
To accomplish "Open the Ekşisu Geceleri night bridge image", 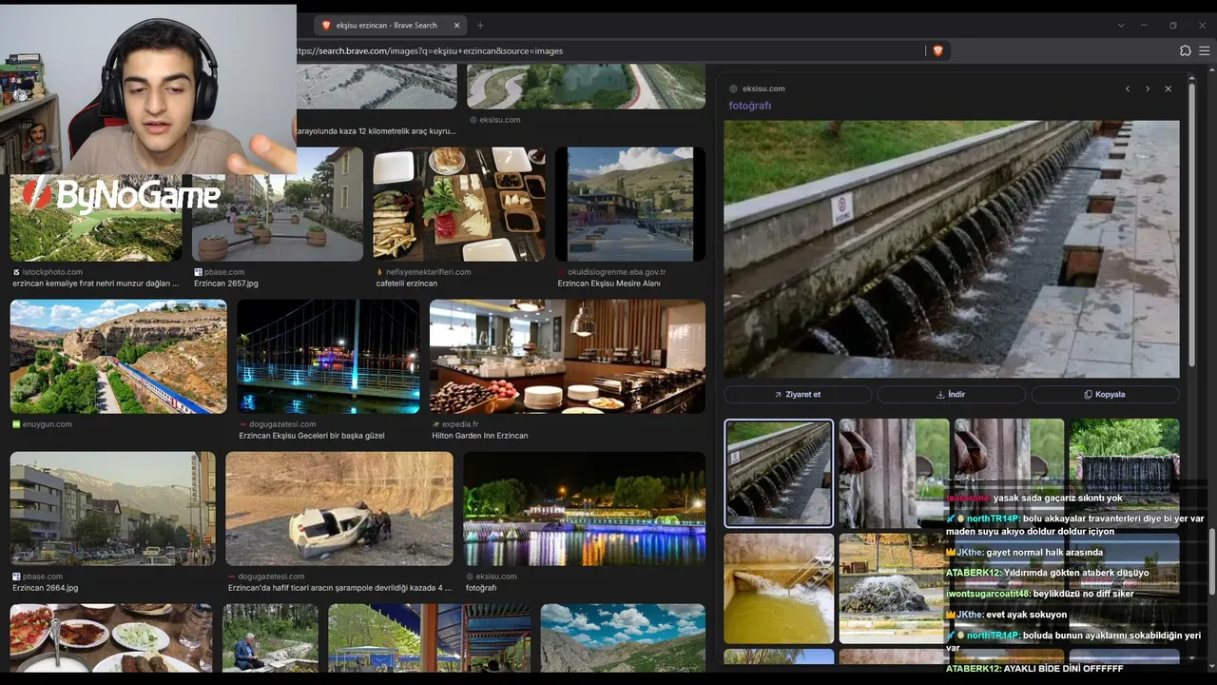I will click(328, 357).
